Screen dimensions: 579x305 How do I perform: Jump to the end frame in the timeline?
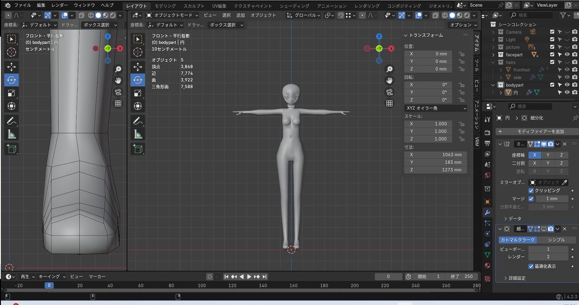[264, 277]
